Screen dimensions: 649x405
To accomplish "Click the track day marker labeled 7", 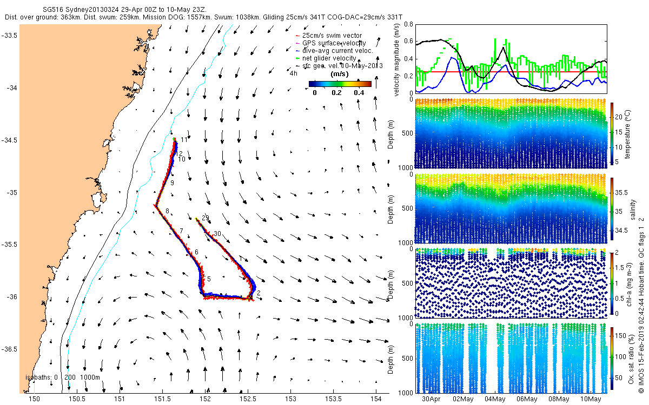I will point(182,231).
